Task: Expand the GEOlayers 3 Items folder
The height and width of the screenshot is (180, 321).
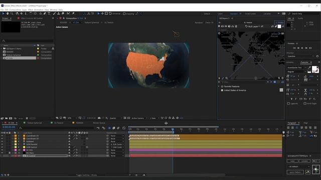Action: pos(2,49)
